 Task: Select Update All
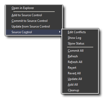pos(80,79)
